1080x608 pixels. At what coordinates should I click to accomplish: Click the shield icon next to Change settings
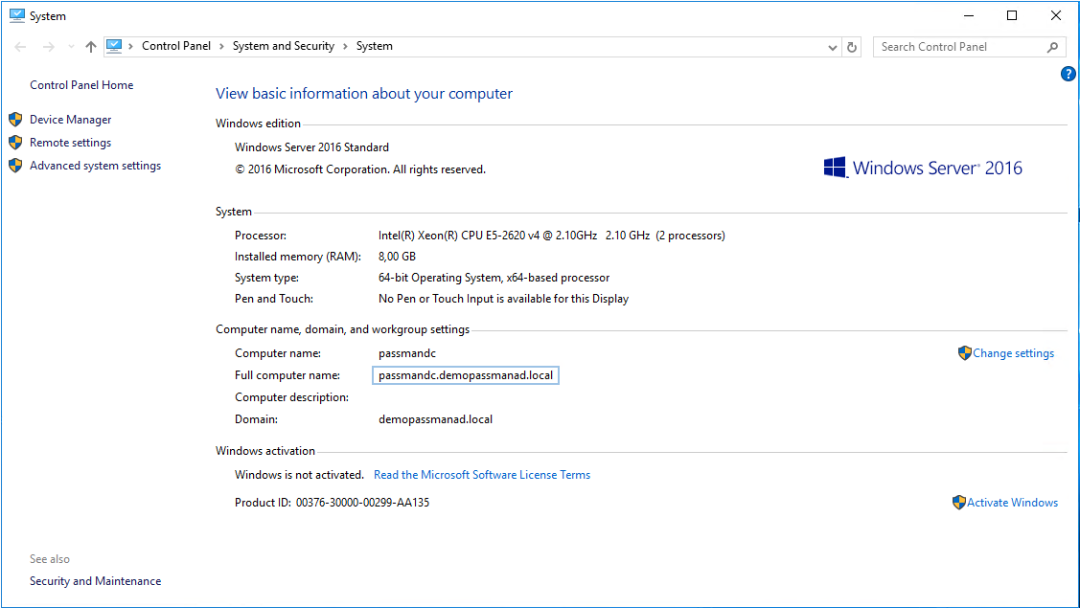964,353
